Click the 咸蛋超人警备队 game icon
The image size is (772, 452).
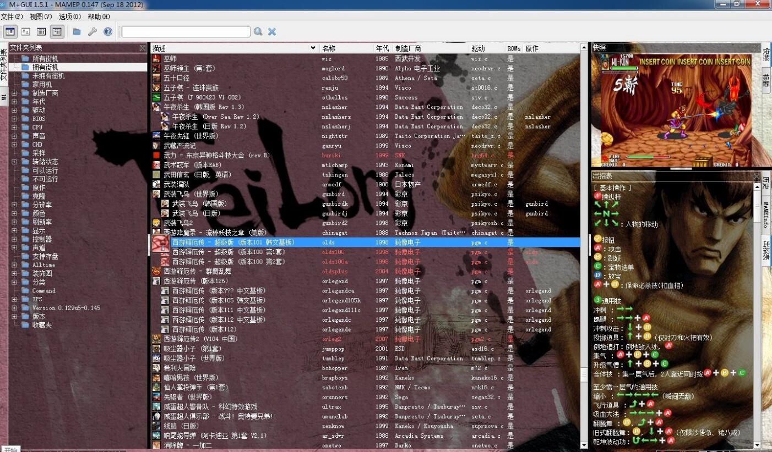click(156, 406)
